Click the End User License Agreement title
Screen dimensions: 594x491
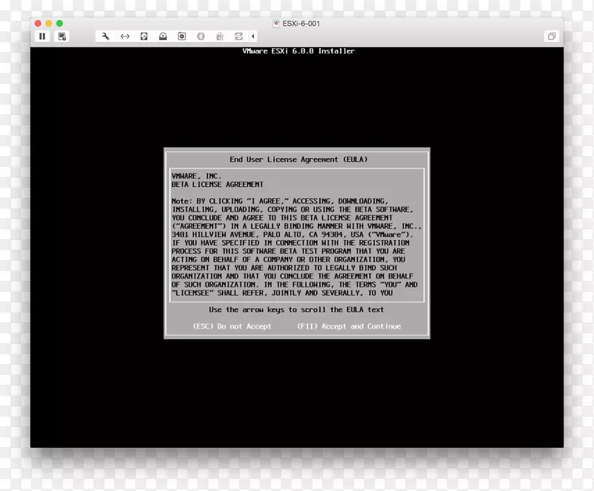[296, 159]
